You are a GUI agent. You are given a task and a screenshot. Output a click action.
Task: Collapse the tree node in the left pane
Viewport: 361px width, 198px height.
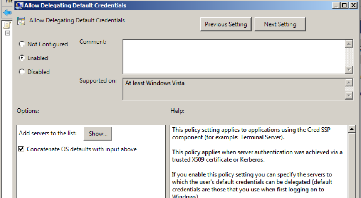coord(7,33)
